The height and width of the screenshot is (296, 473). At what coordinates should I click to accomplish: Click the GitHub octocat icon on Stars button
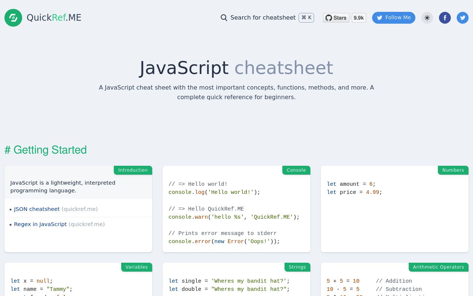click(329, 17)
